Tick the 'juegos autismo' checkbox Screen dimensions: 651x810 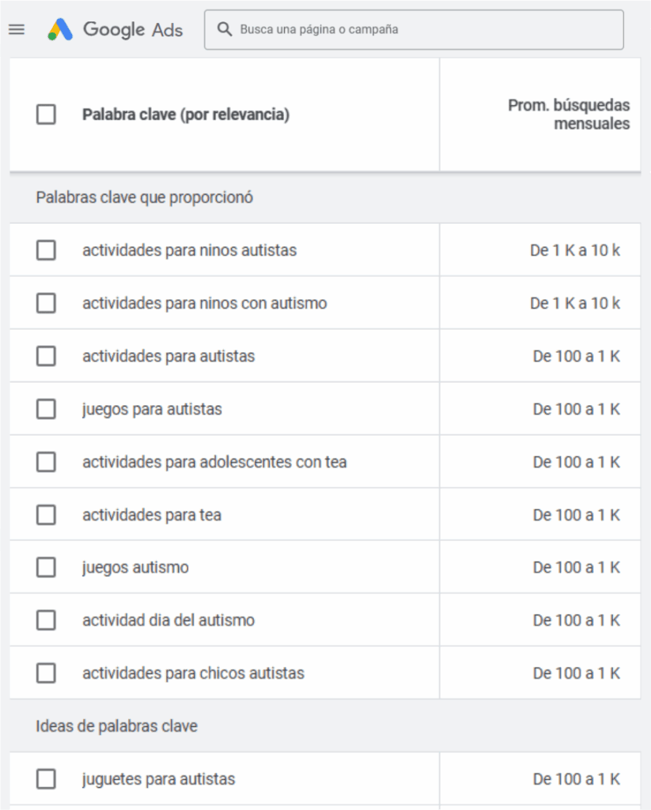(46, 567)
